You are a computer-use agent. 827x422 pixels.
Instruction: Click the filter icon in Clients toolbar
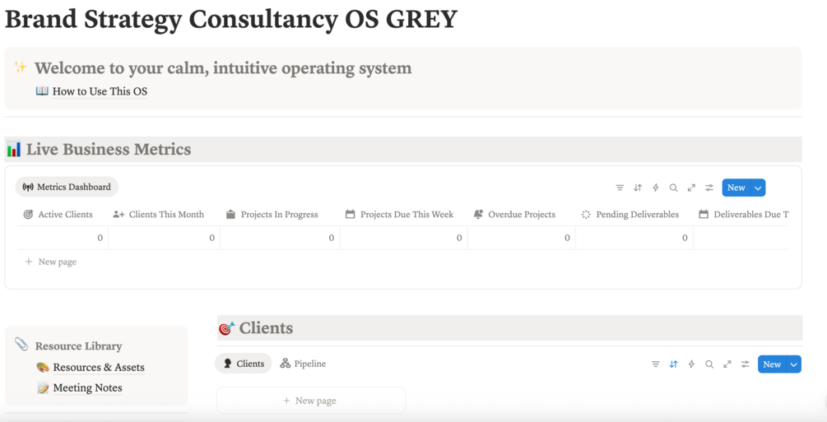coord(656,364)
